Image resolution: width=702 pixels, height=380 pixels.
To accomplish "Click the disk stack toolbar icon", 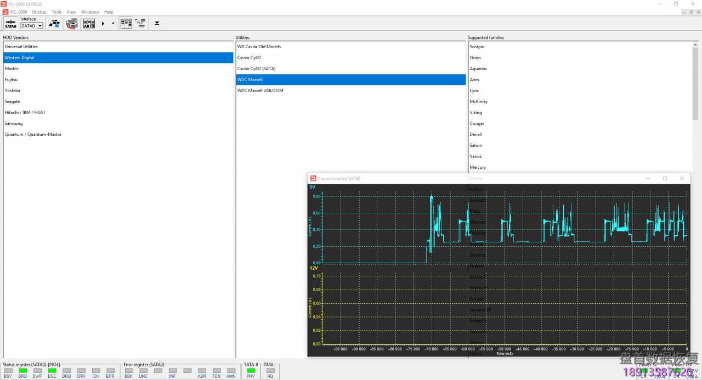I will (71, 23).
